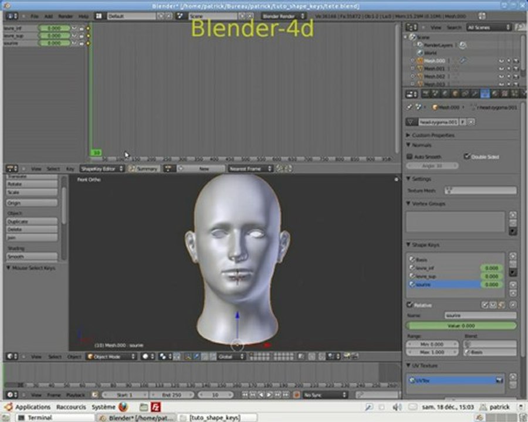Open the Global orientation dropdown
Image resolution: width=528 pixels, height=422 pixels.
[231, 356]
